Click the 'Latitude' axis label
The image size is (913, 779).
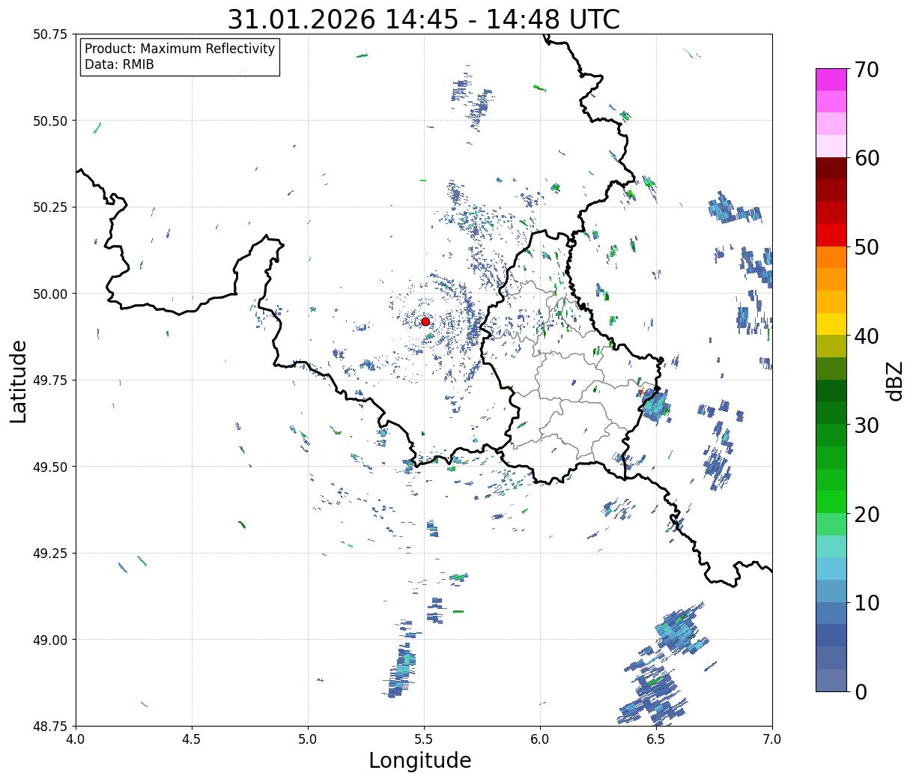[19, 381]
